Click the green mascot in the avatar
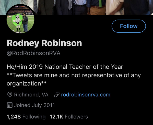 point(17,22)
